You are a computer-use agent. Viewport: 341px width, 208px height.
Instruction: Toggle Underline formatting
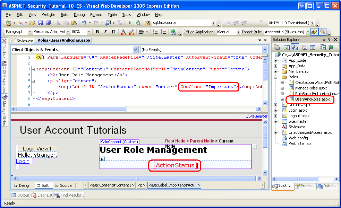(x=113, y=32)
